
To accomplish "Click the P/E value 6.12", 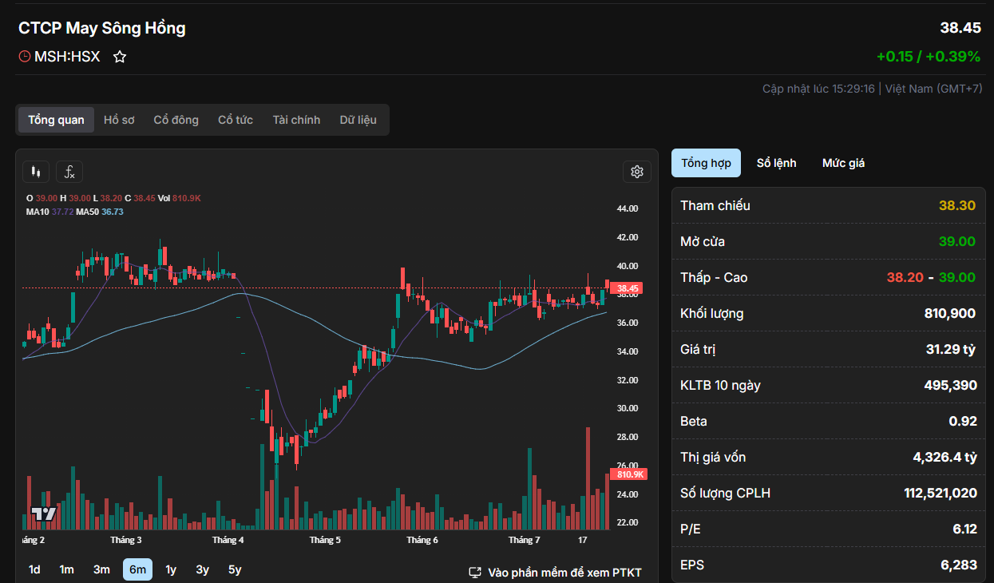I will point(964,529).
